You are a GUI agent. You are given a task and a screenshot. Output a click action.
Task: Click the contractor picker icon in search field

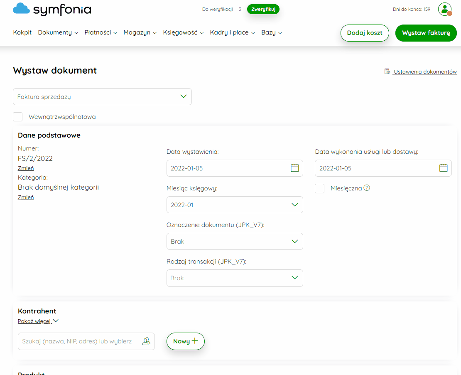pyautogui.click(x=146, y=341)
